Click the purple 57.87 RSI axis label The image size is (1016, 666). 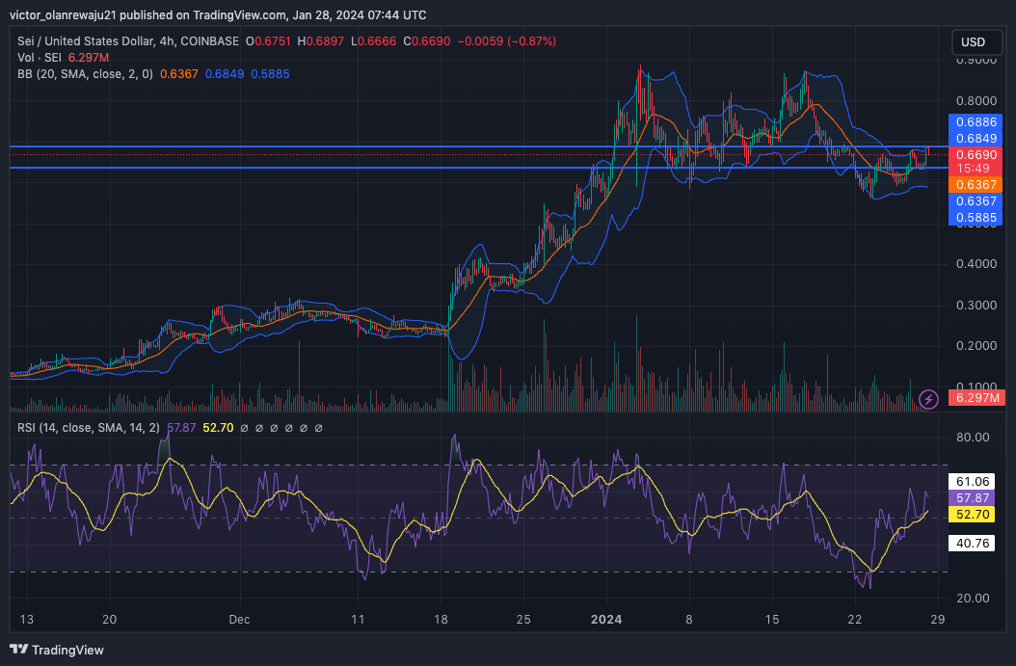972,497
